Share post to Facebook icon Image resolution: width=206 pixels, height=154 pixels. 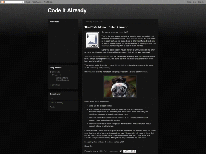(x=132, y=151)
